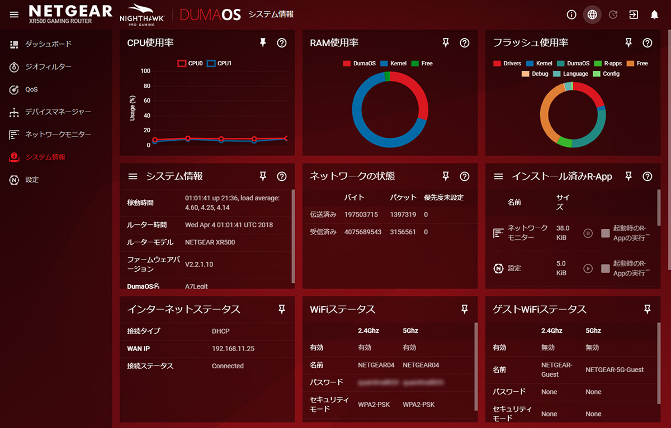Pause the ネットワークモニター R-App
This screenshot has height=428, width=671.
pyautogui.click(x=588, y=233)
